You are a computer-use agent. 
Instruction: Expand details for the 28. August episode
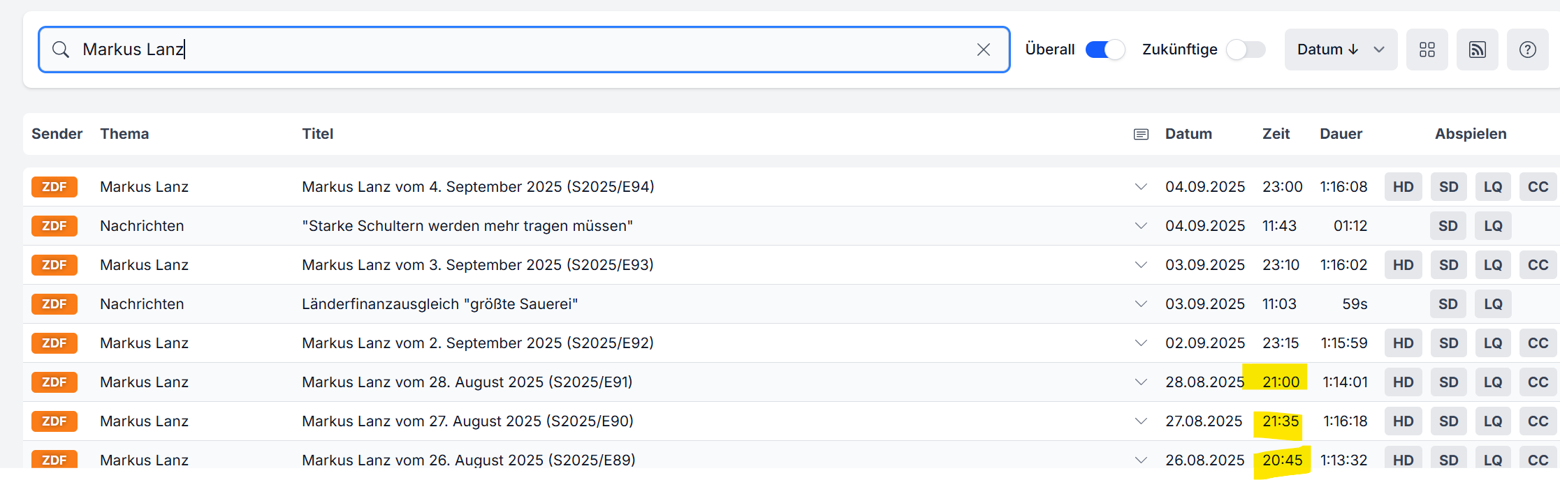[x=1141, y=382]
